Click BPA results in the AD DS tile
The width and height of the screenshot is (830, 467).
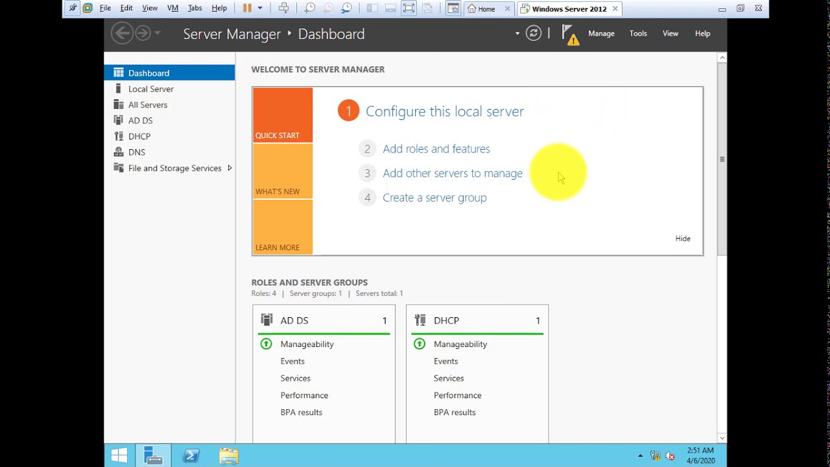click(301, 412)
